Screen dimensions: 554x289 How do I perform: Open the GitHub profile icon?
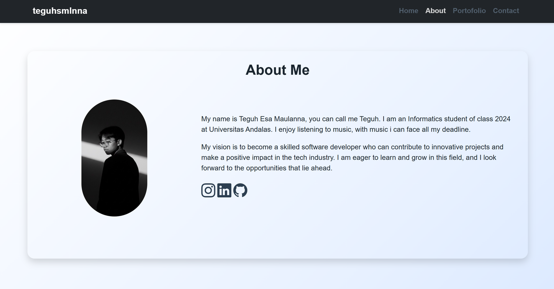(x=240, y=190)
